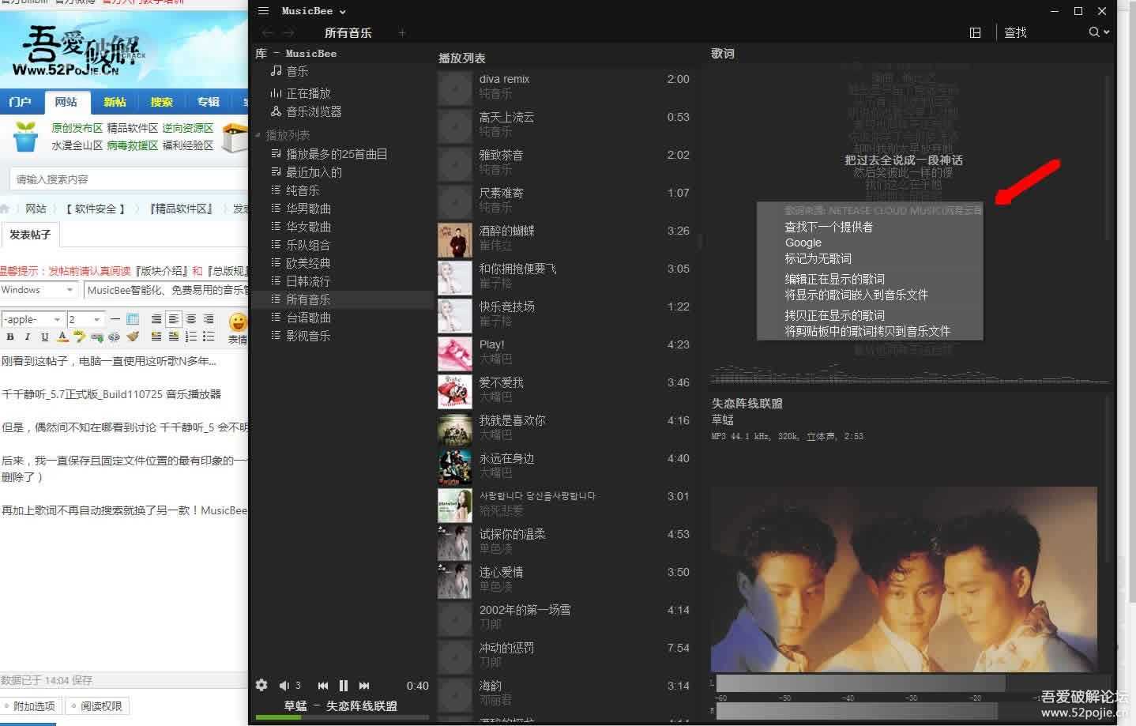Image resolution: width=1136 pixels, height=726 pixels.
Task: Click the back navigation arrow in MusicBee
Action: click(x=267, y=32)
